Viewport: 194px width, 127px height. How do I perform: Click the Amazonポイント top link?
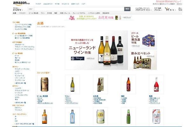[48, 4]
